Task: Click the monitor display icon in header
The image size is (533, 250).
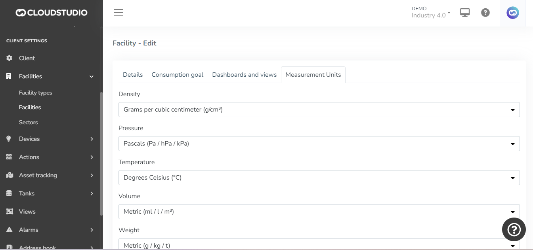Action: coord(465,13)
